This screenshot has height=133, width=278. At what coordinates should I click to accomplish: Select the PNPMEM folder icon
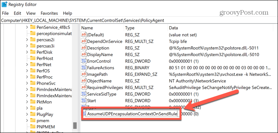click(x=33, y=126)
